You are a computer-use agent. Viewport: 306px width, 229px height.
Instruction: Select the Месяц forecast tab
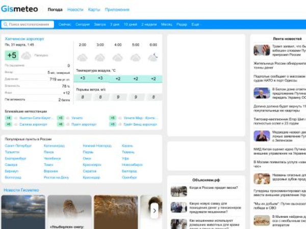point(167,24)
